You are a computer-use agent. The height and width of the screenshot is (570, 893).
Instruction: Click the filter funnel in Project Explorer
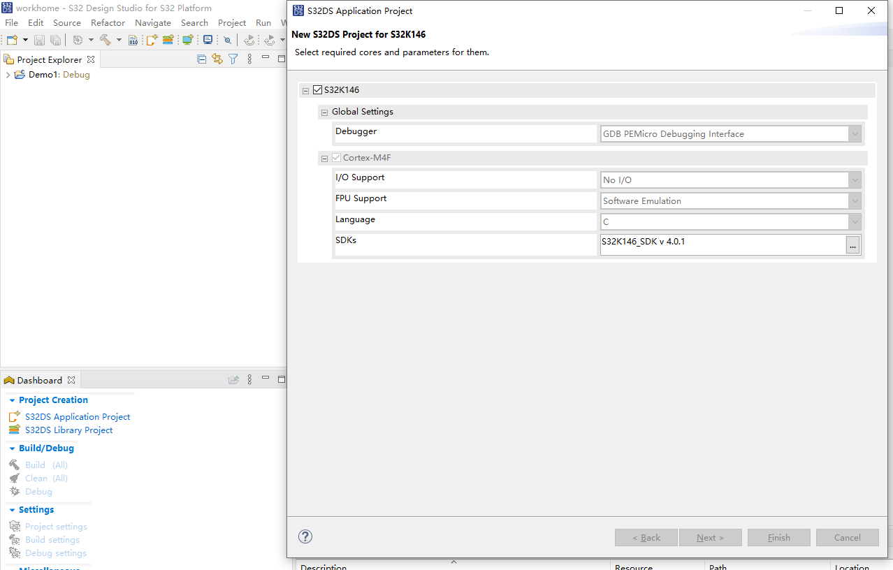(x=233, y=59)
